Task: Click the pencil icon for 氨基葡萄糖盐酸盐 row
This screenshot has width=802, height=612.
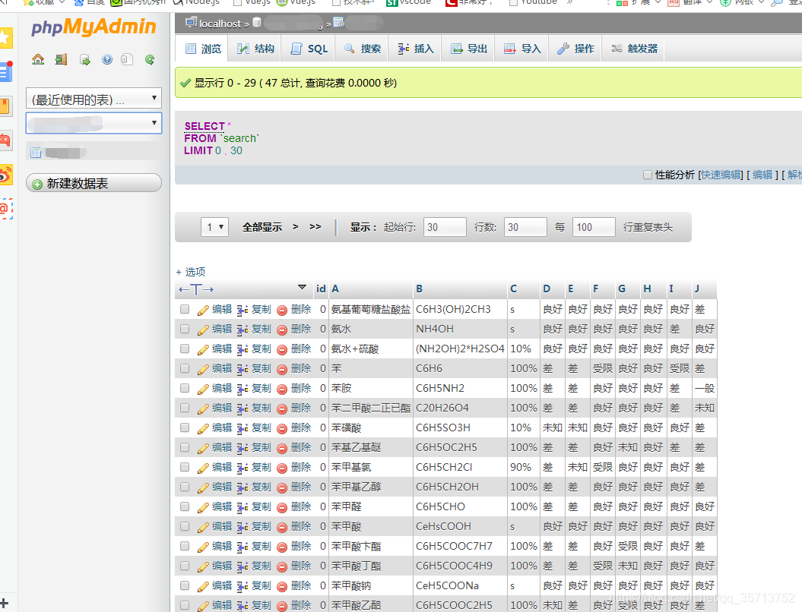Action: [x=202, y=310]
